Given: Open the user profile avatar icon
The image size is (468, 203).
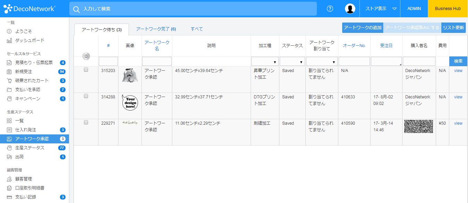Looking at the screenshot, I should [x=350, y=9].
